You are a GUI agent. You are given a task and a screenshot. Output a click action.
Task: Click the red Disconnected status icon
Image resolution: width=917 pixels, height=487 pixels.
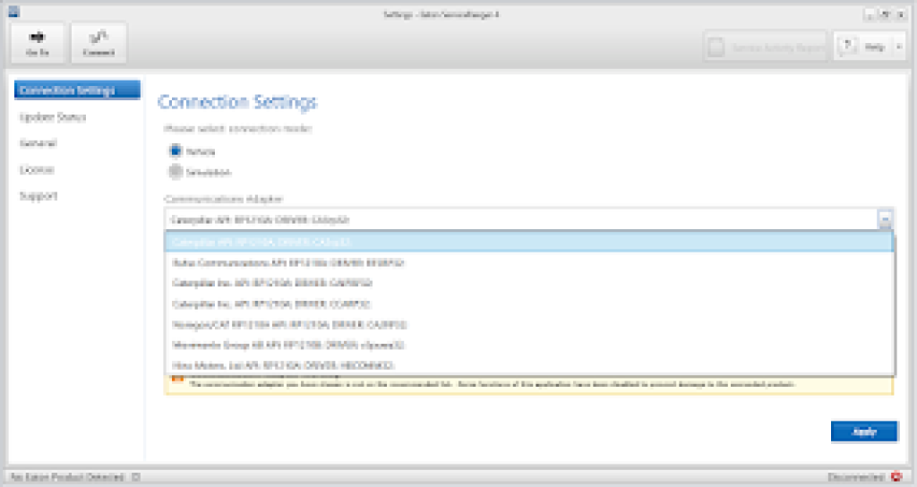(x=897, y=477)
